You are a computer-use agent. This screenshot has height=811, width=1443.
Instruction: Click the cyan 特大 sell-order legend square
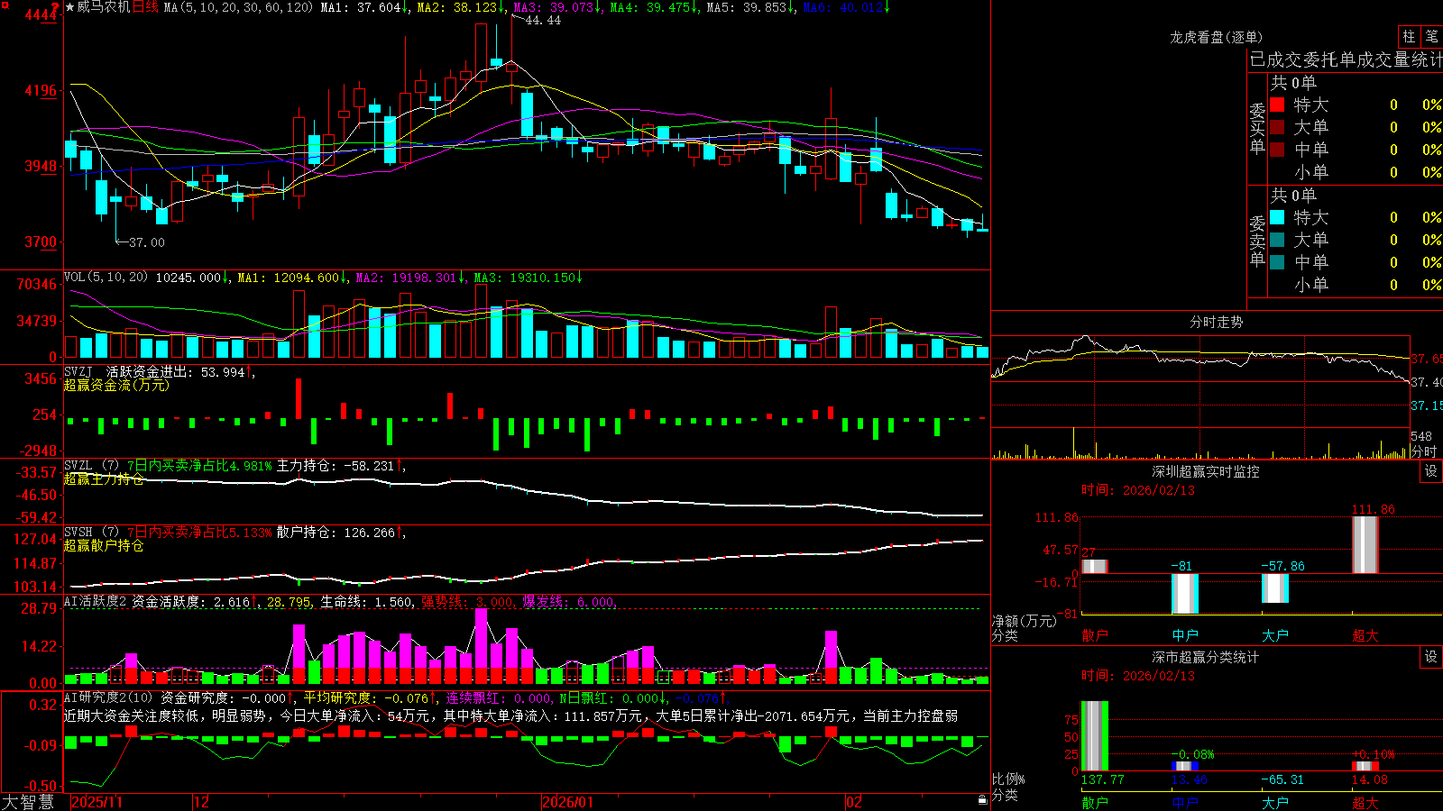click(1277, 217)
